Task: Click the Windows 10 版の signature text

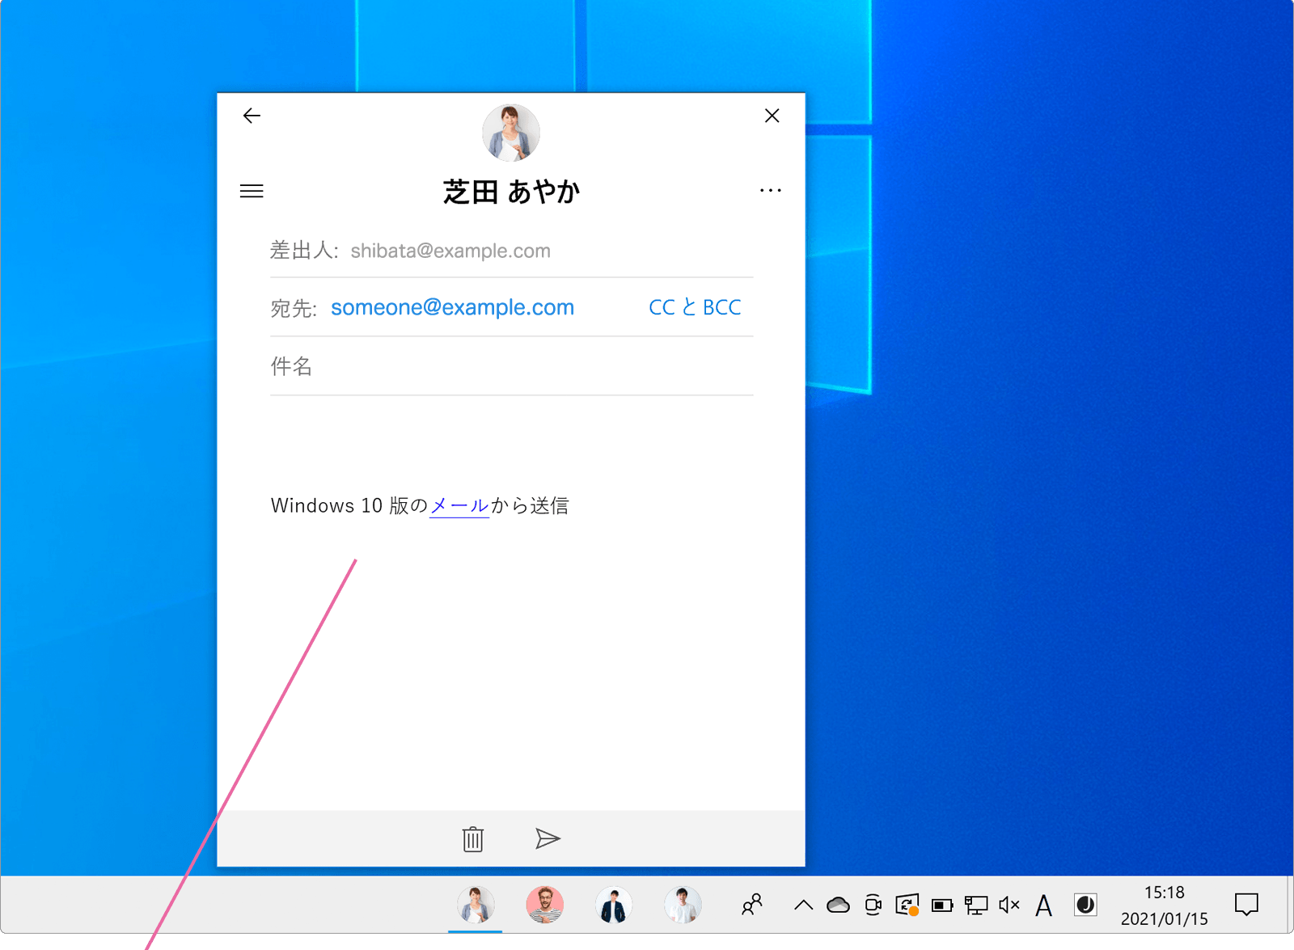Action: click(x=349, y=506)
